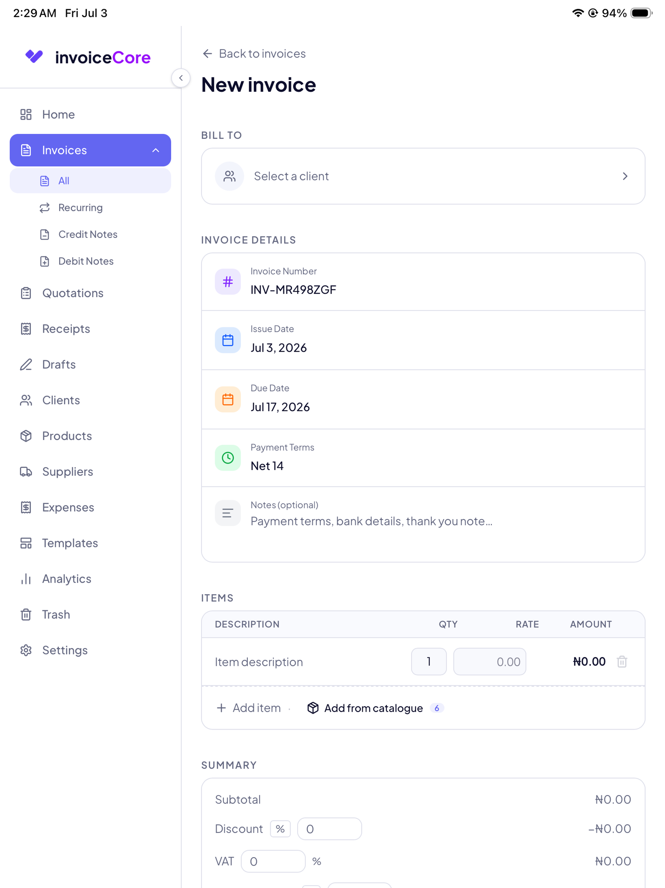Click the DESCRIPTION column header
665x888 pixels.
(x=247, y=625)
